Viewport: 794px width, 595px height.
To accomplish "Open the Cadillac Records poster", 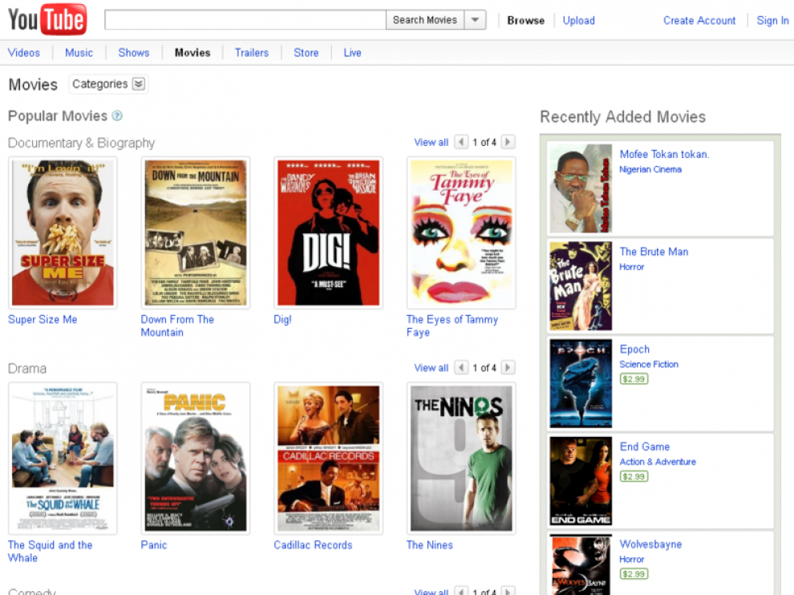I will coord(328,458).
